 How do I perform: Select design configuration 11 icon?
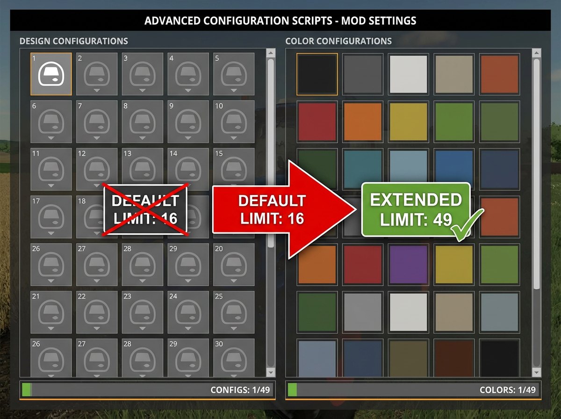pos(51,169)
